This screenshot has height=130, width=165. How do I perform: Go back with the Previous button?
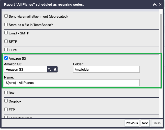pos(132,123)
